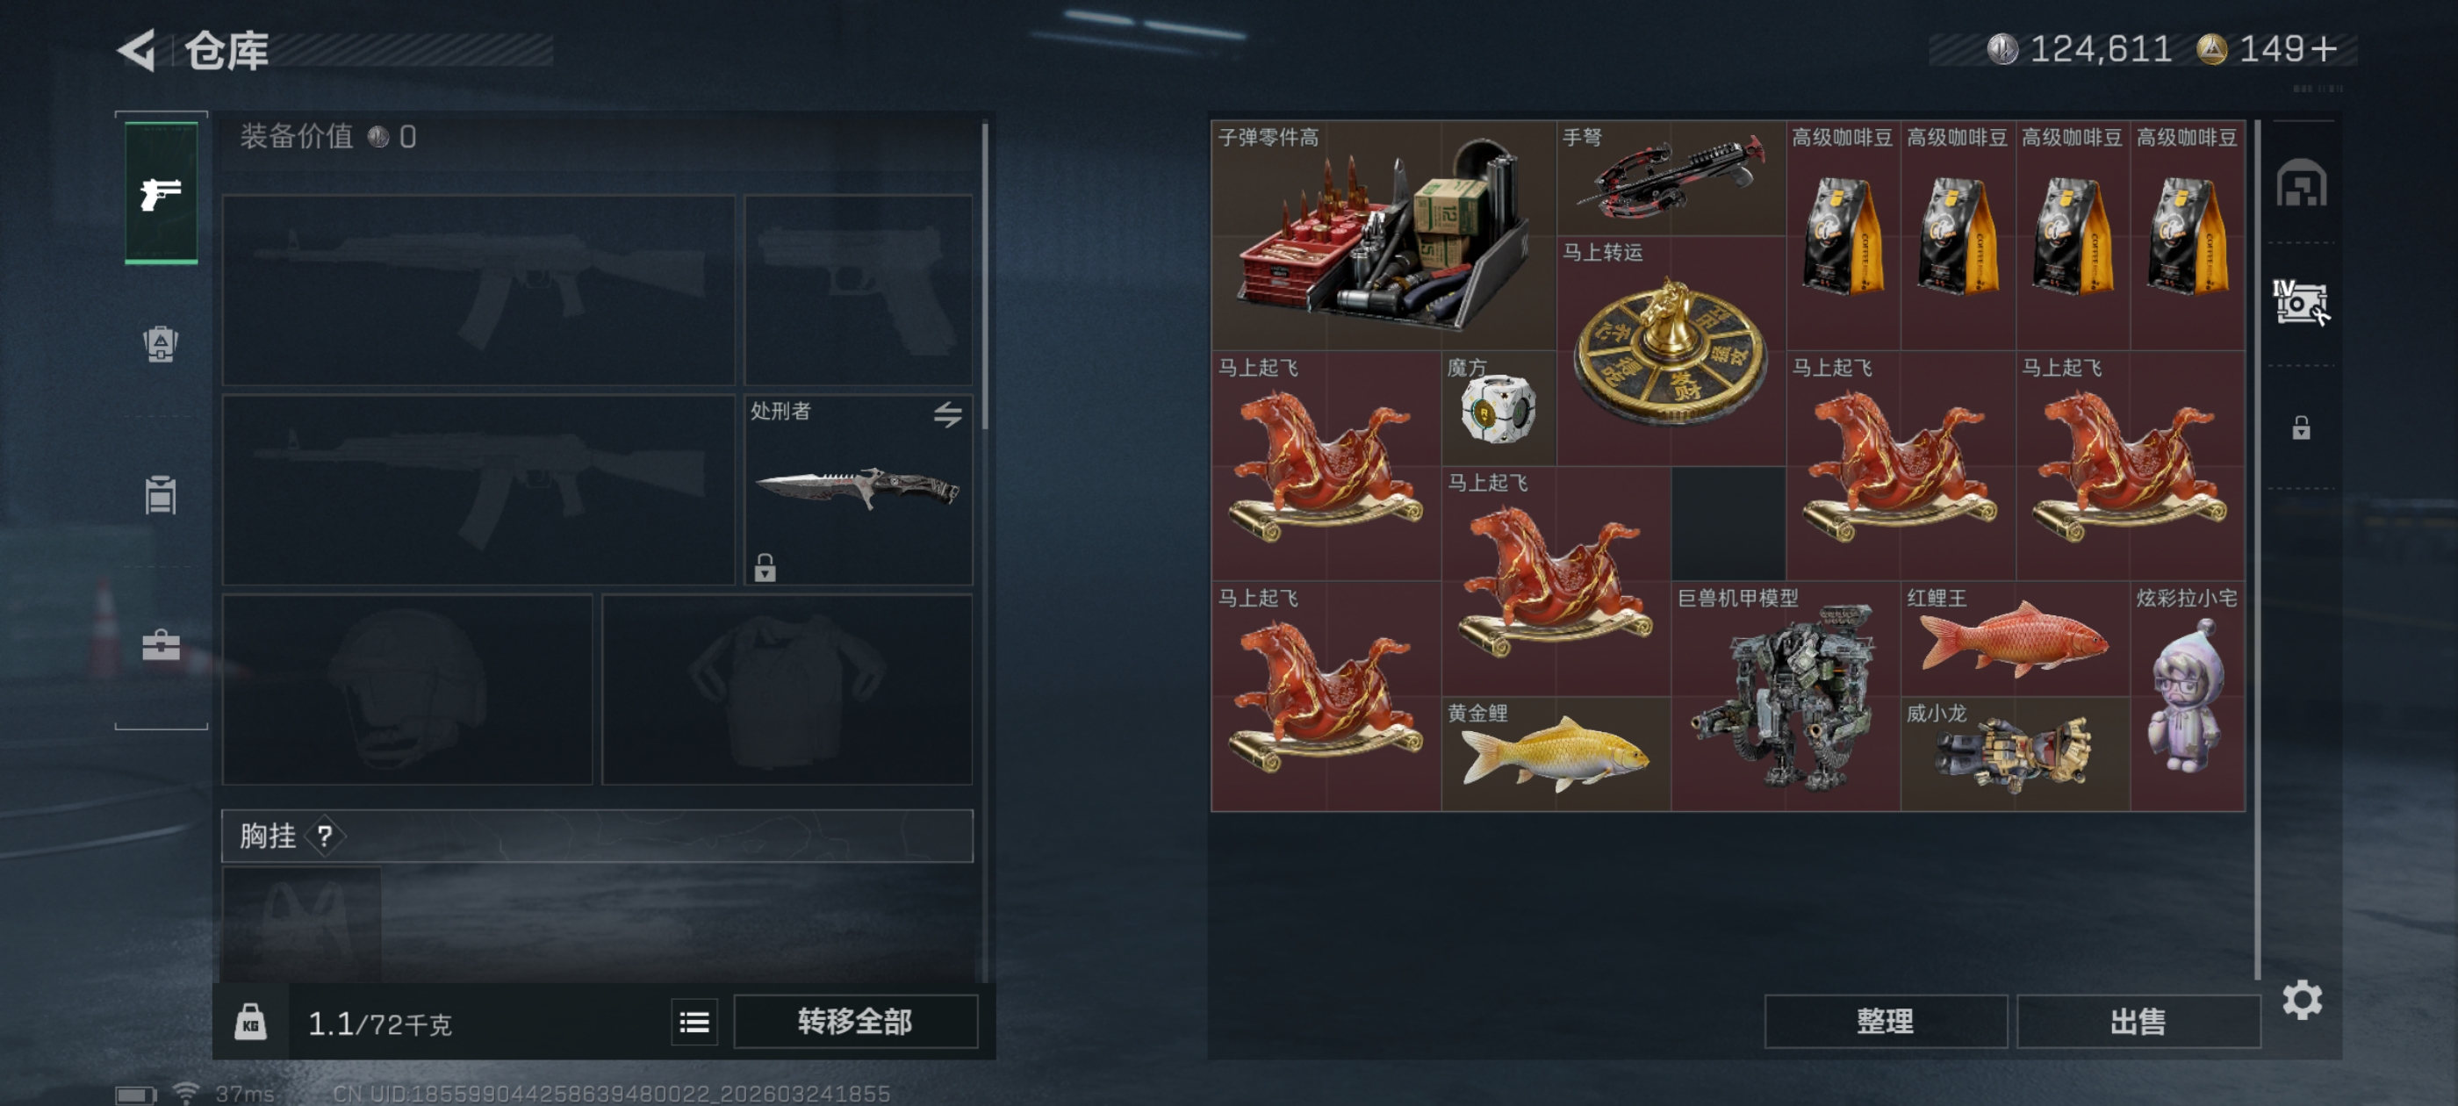This screenshot has height=1106, width=2458.
Task: Select the 魔方 cube item in the stash
Action: [1499, 408]
